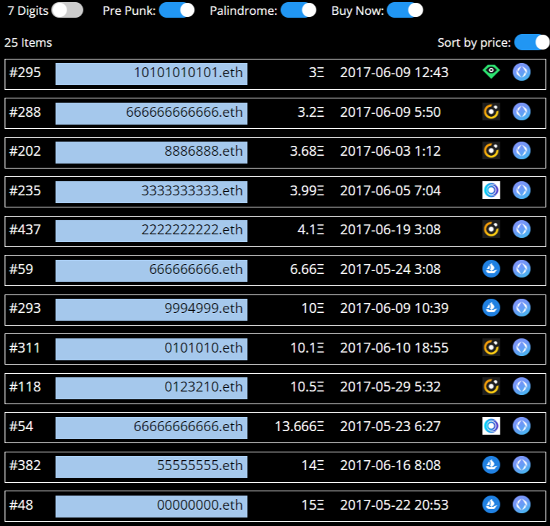Click the 10.1Ξ price value
550x526 pixels.
click(307, 348)
